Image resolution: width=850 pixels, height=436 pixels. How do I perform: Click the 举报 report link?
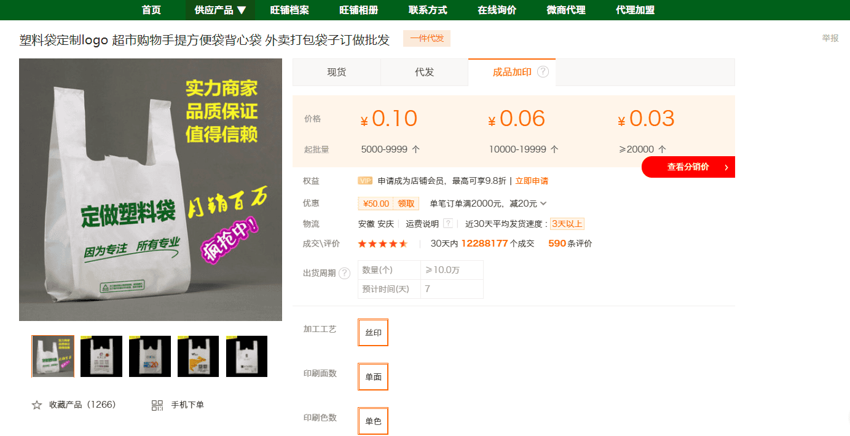pyautogui.click(x=830, y=38)
